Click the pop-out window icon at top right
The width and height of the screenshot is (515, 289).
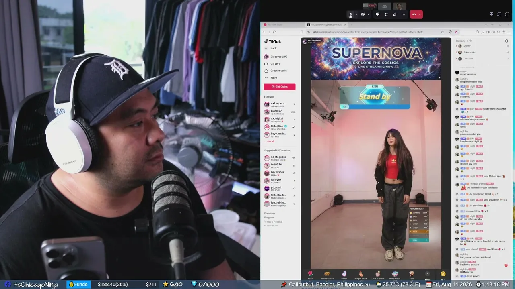pyautogui.click(x=499, y=14)
